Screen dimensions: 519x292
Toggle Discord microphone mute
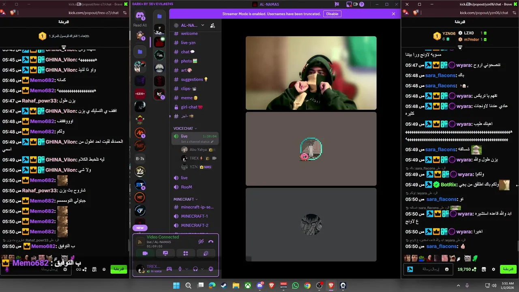[x=180, y=268]
